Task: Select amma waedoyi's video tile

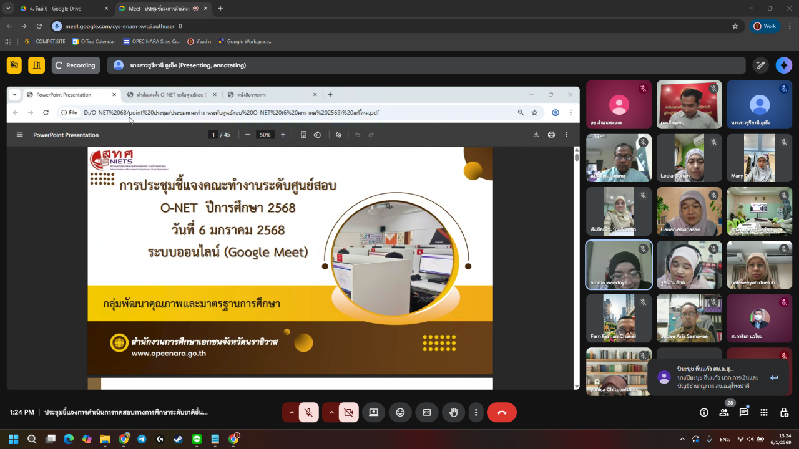Action: coord(619,264)
